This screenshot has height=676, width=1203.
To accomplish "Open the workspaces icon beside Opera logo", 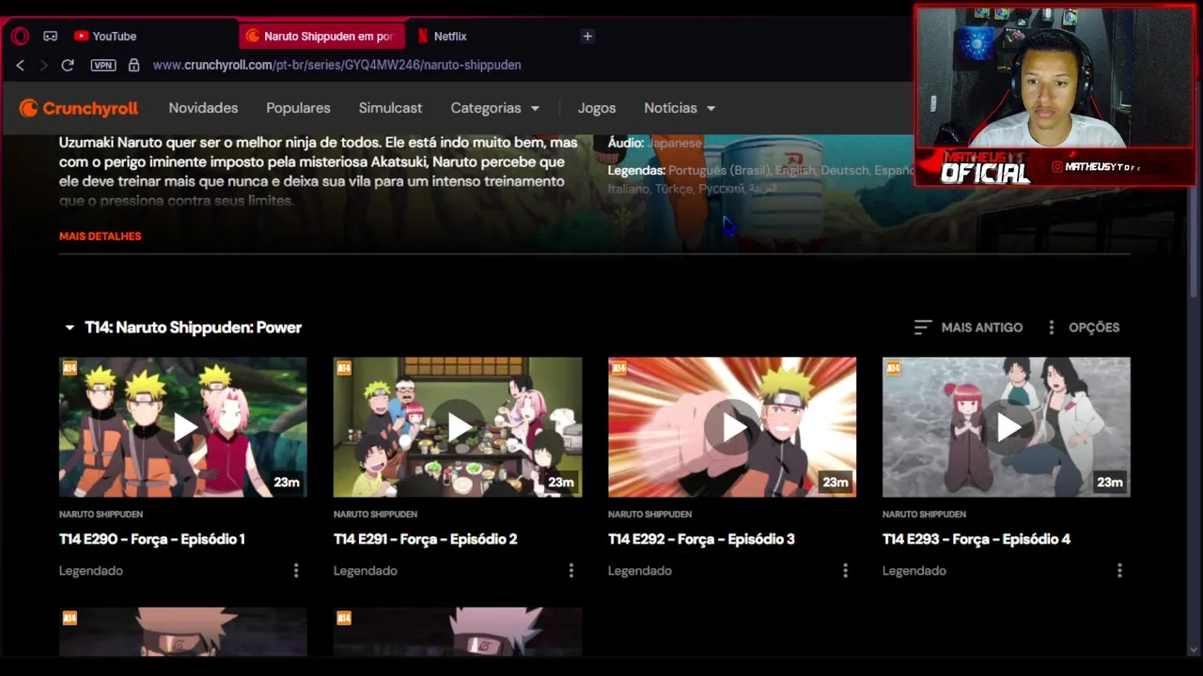I will click(x=50, y=37).
